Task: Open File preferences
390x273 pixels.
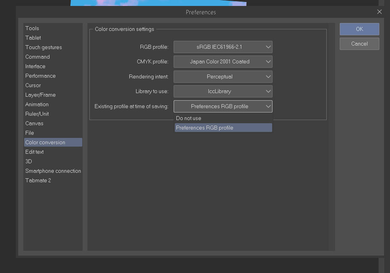Action: (x=53, y=133)
